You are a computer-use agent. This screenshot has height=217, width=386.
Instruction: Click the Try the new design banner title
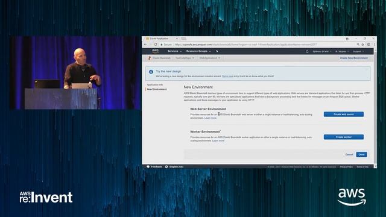[168, 71]
